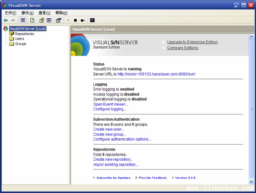Select the Groups tree item
256x193 pixels.
point(21,44)
